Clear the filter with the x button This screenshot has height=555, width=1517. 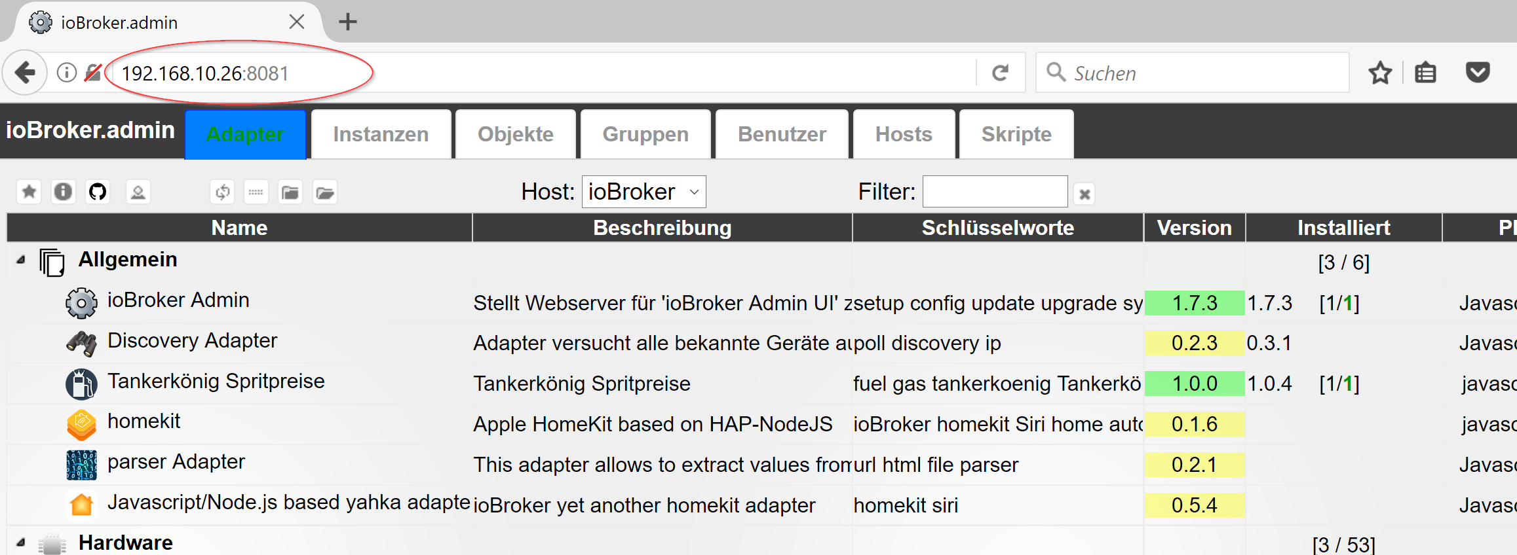click(x=1085, y=194)
